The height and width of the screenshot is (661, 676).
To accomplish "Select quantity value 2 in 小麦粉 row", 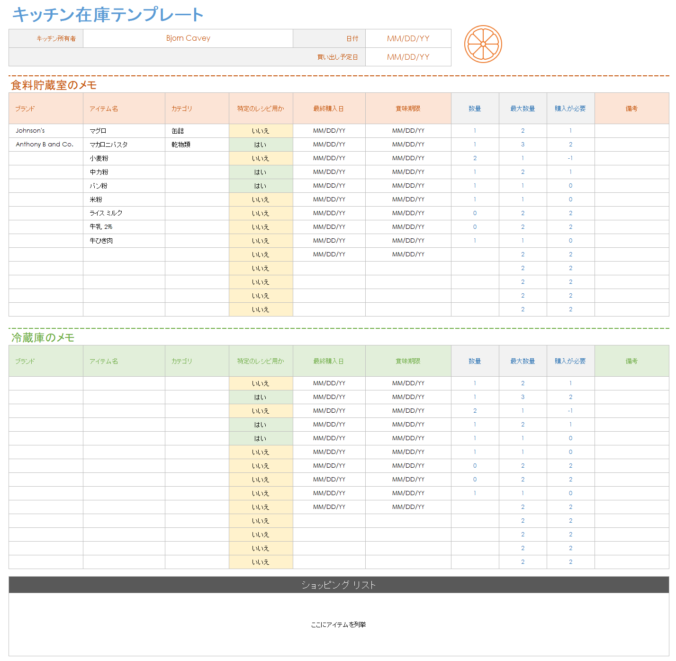I will (475, 158).
